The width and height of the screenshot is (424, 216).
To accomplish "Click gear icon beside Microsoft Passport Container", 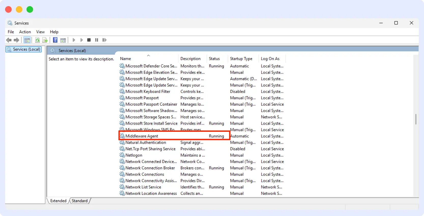I will [122, 104].
